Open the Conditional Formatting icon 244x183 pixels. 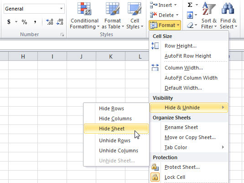(84, 9)
